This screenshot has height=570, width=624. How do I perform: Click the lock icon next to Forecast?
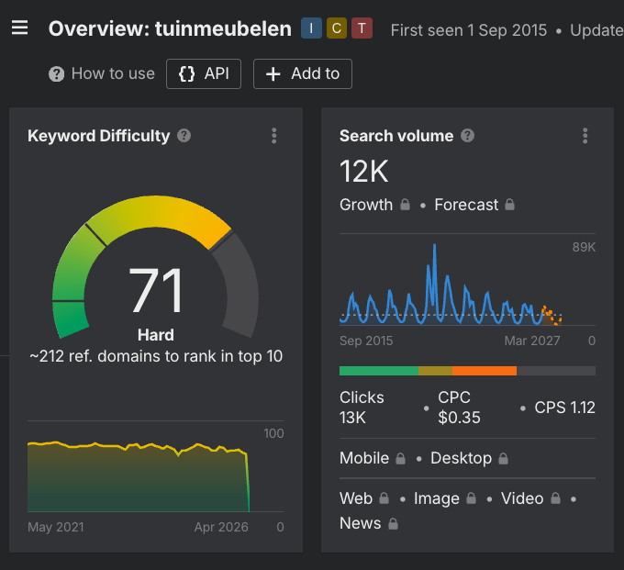point(510,205)
